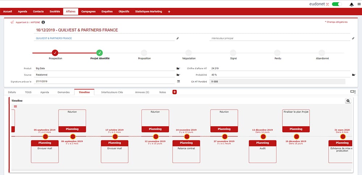
Task: Click the Chiffre d'affaire HT field 24 219
Action: [x=279, y=69]
